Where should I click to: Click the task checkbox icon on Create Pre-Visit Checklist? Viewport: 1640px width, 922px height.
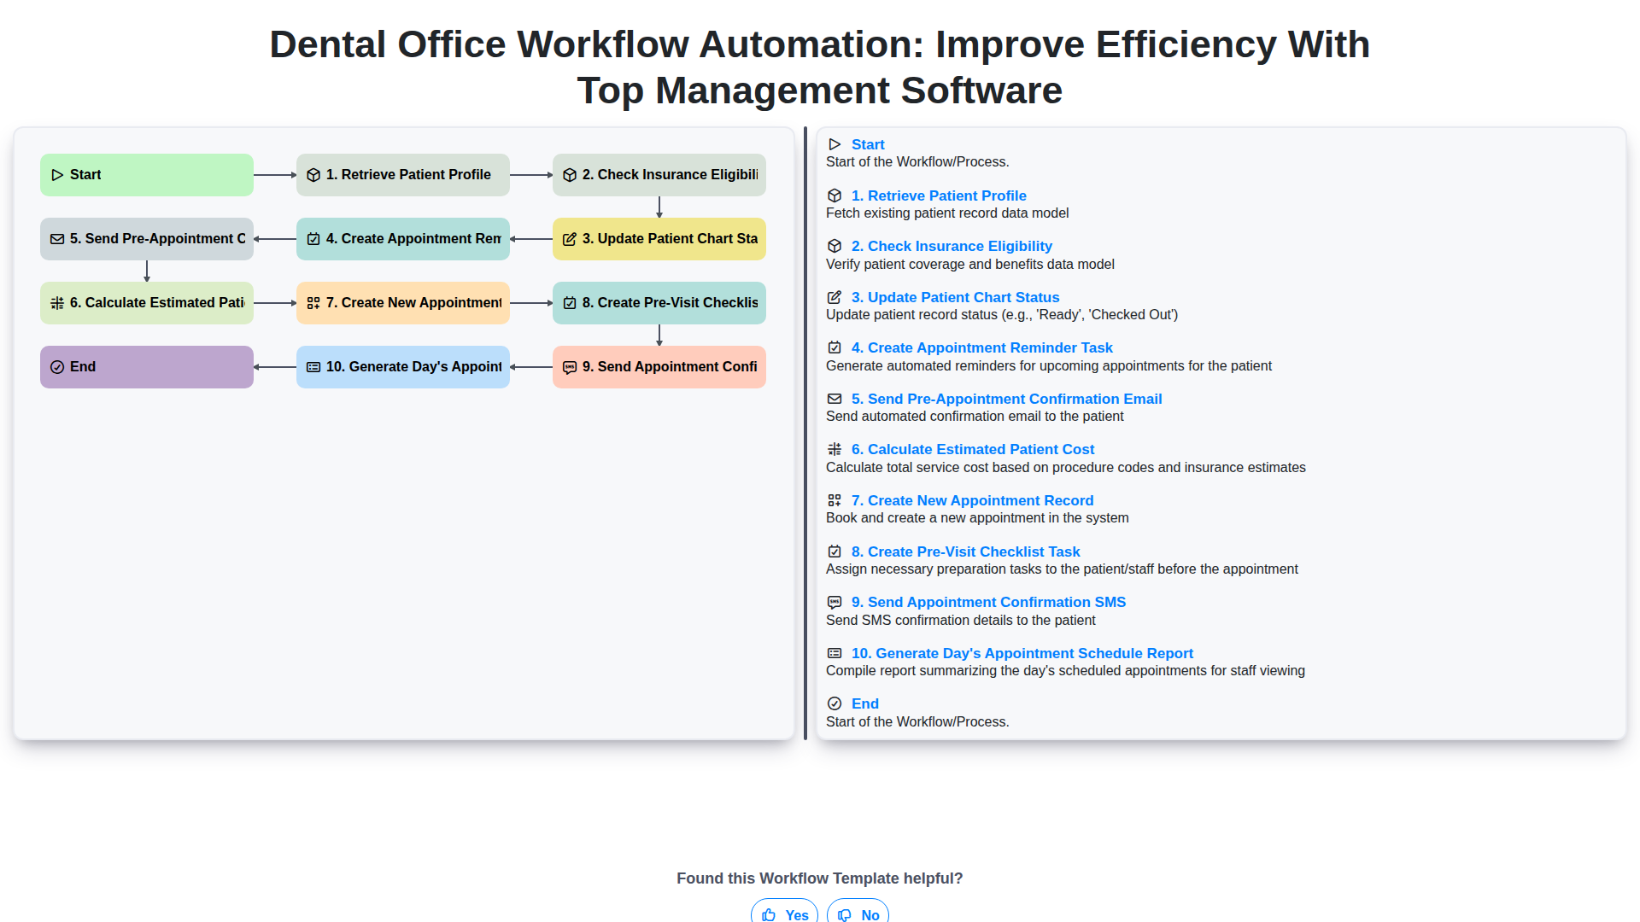pyautogui.click(x=570, y=303)
